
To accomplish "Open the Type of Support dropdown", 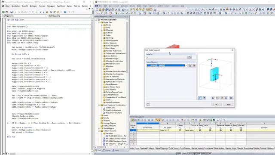I will pyautogui.click(x=186, y=65).
